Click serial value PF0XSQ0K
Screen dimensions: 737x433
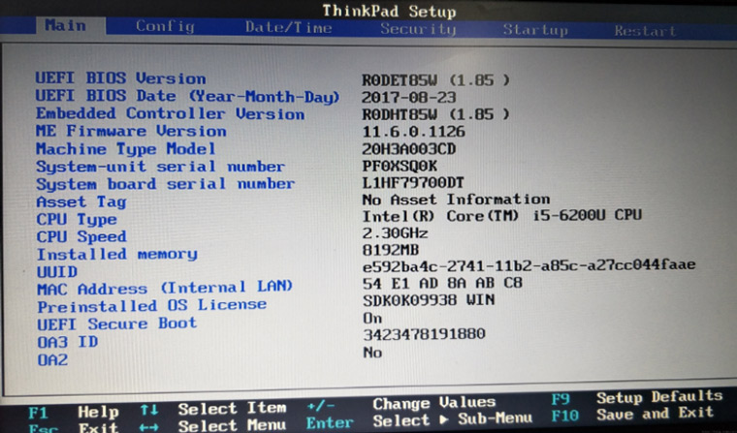pos(400,166)
